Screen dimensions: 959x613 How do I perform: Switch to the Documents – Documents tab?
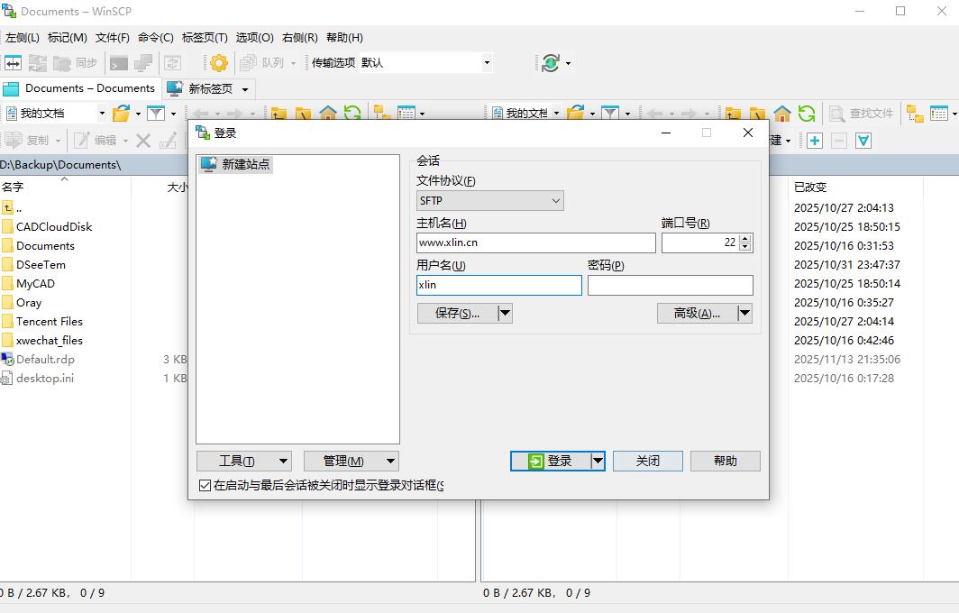(x=79, y=88)
